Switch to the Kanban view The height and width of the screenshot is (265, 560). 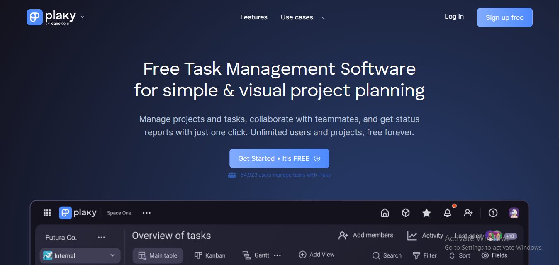210,255
